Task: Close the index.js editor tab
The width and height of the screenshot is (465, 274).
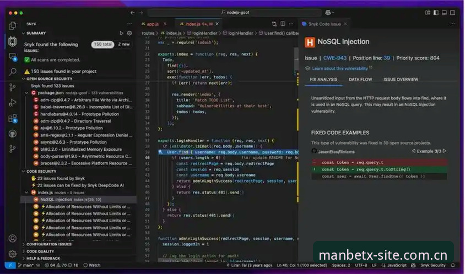Action: (217, 24)
